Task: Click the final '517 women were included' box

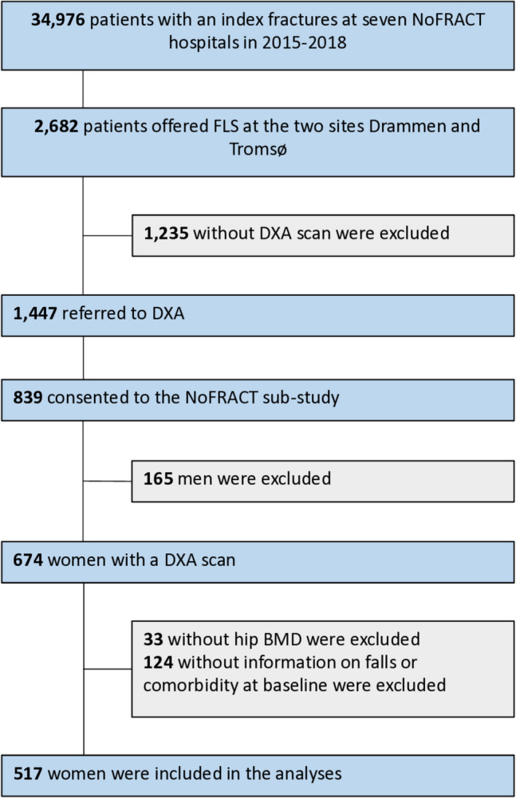Action: 258,772
